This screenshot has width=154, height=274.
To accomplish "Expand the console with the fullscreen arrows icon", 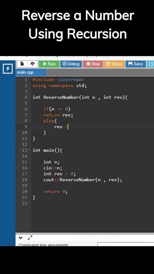I will (x=30, y=238).
